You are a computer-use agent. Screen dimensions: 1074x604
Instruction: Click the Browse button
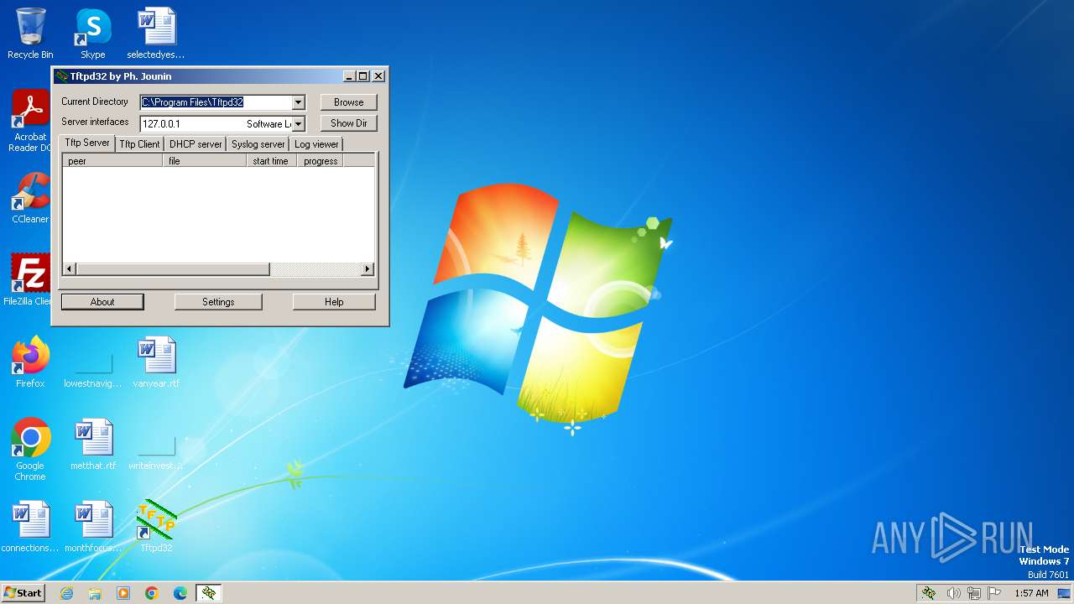tap(349, 102)
